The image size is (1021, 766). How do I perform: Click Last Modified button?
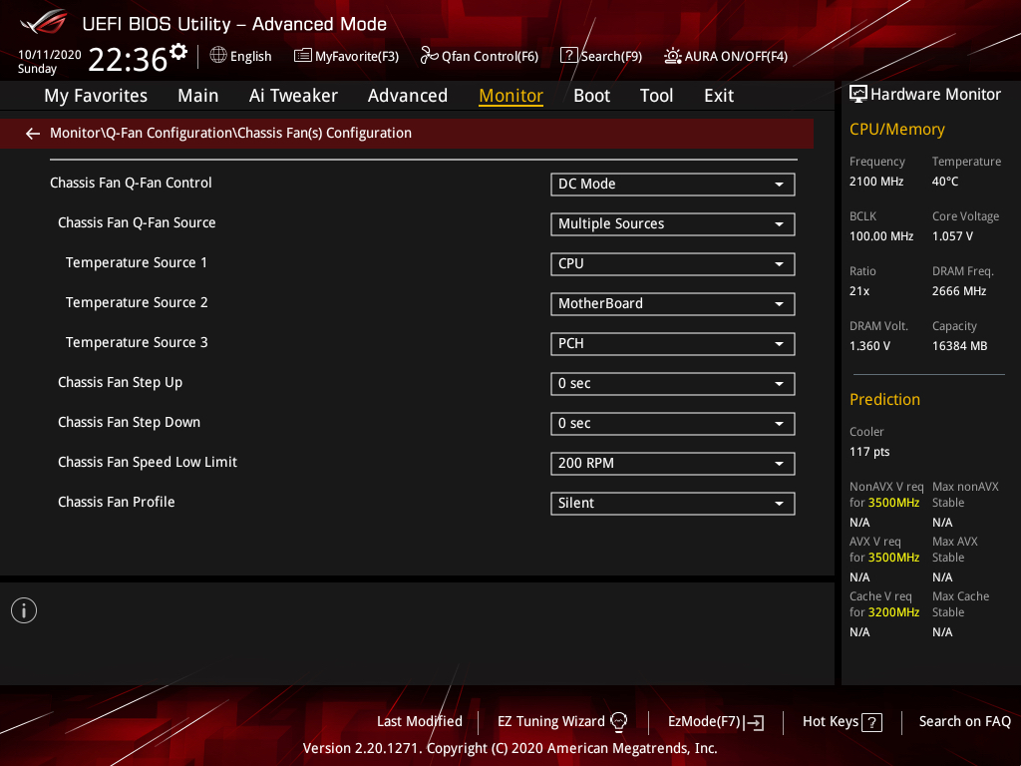coord(420,722)
